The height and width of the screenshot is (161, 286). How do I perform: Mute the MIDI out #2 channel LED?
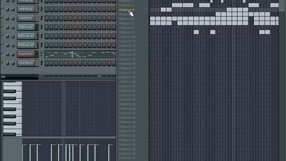tap(2, 36)
